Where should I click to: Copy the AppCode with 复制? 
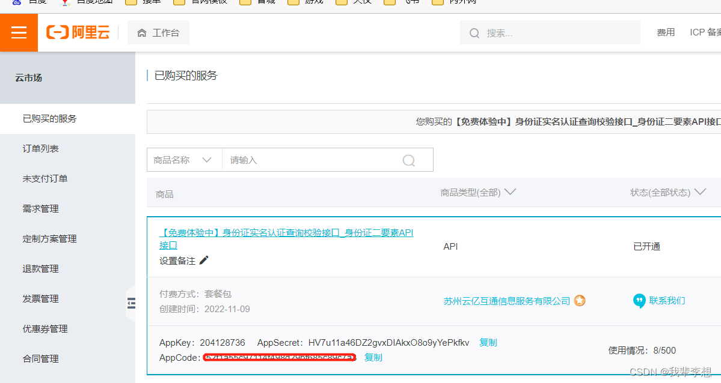point(373,357)
